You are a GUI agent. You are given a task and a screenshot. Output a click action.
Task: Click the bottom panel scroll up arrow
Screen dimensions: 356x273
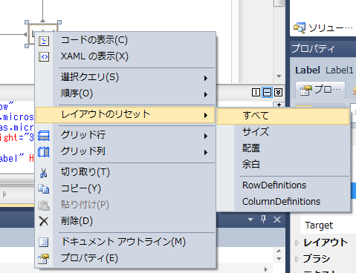click(279, 251)
